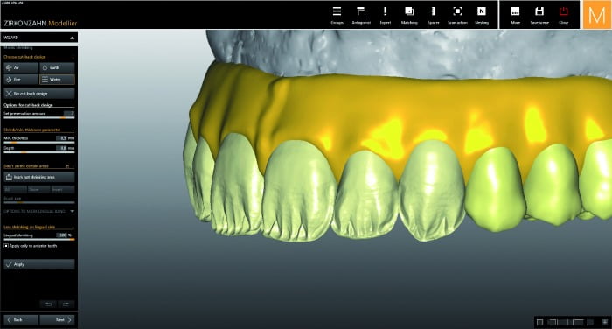Screen dimensions: 612x329
Task: Toggle Apply only to anterior teeth checkbox
Action: pyautogui.click(x=6, y=246)
